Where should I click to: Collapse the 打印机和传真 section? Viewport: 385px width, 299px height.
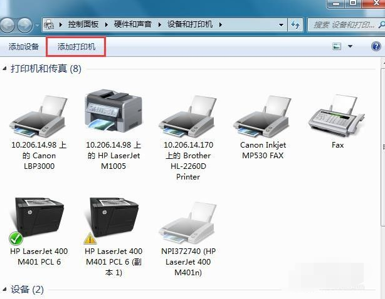tap(6, 68)
